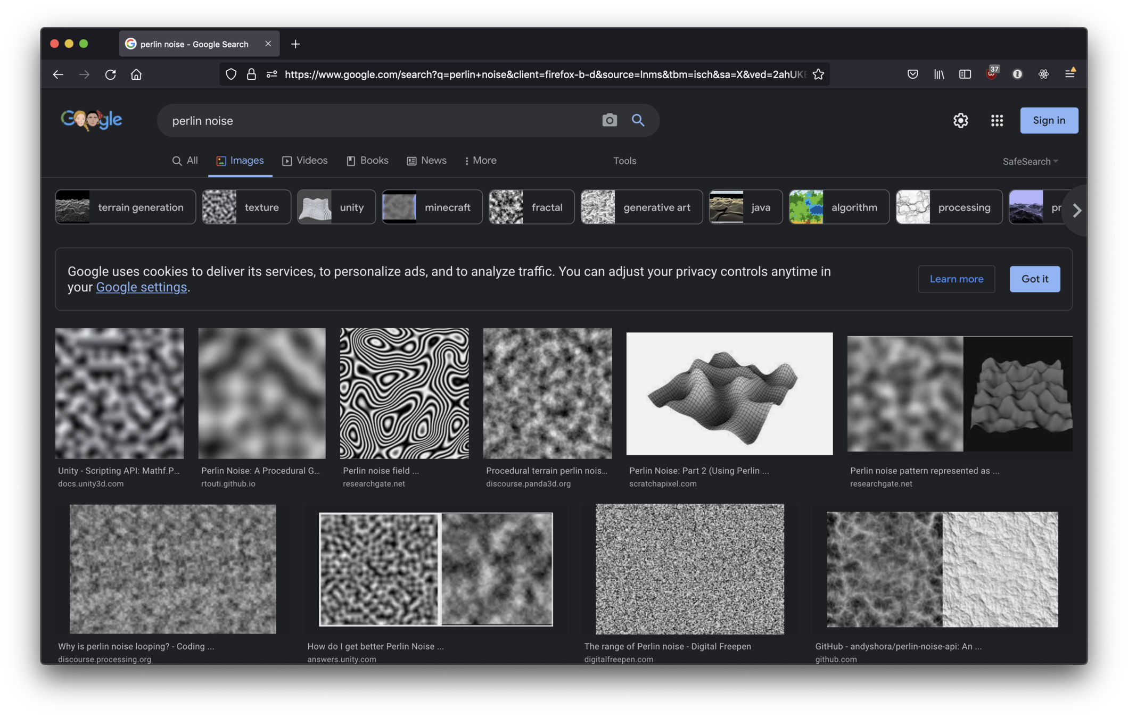Open the Google settings link
The height and width of the screenshot is (718, 1128).
point(141,287)
